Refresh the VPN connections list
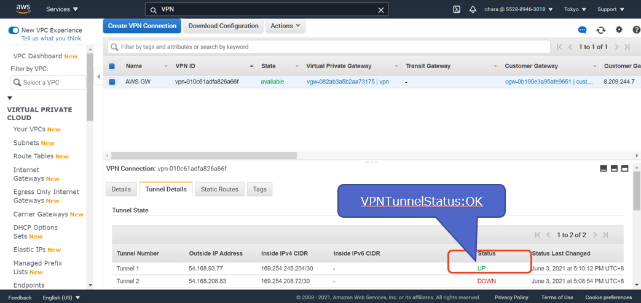Image resolution: width=641 pixels, height=303 pixels. 600,30
